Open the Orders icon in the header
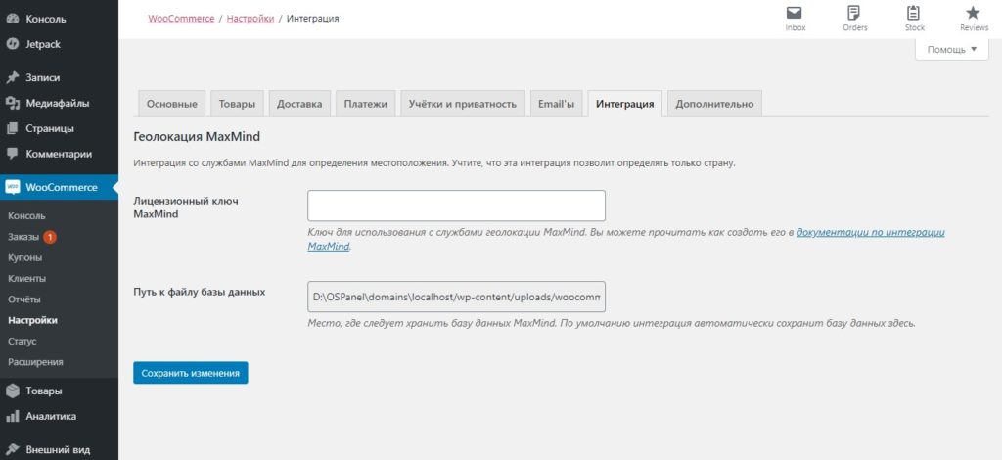 tap(853, 14)
